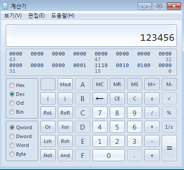Click the bit group 0001 in binary display
Image resolution: width=184 pixels, height=170 pixels.
80,65
